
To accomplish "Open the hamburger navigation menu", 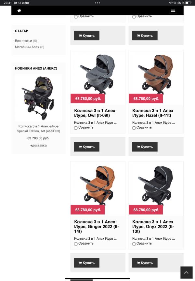I will click(173, 10).
